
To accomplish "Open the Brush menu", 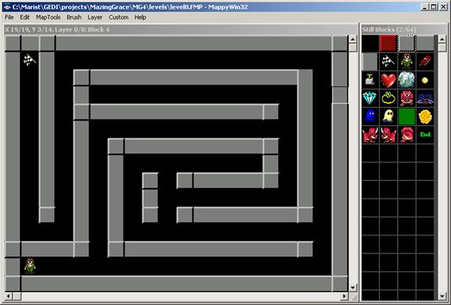I will point(74,17).
